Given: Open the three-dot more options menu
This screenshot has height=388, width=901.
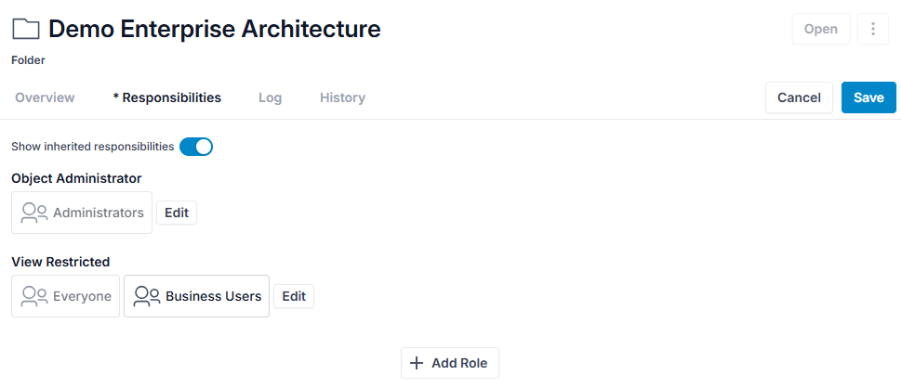Looking at the screenshot, I should pos(873,29).
